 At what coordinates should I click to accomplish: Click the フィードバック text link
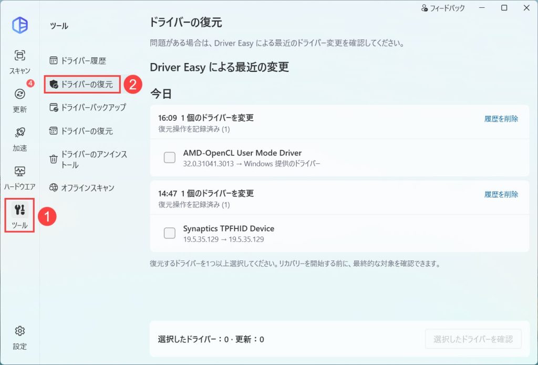448,8
